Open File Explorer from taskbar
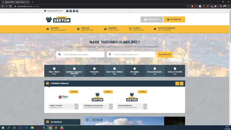Screen dimensions: 231x130 pos(32,128)
